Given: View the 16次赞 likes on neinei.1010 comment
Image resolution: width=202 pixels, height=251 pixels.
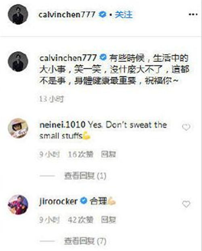Looking at the screenshot, I should pyautogui.click(x=80, y=155).
